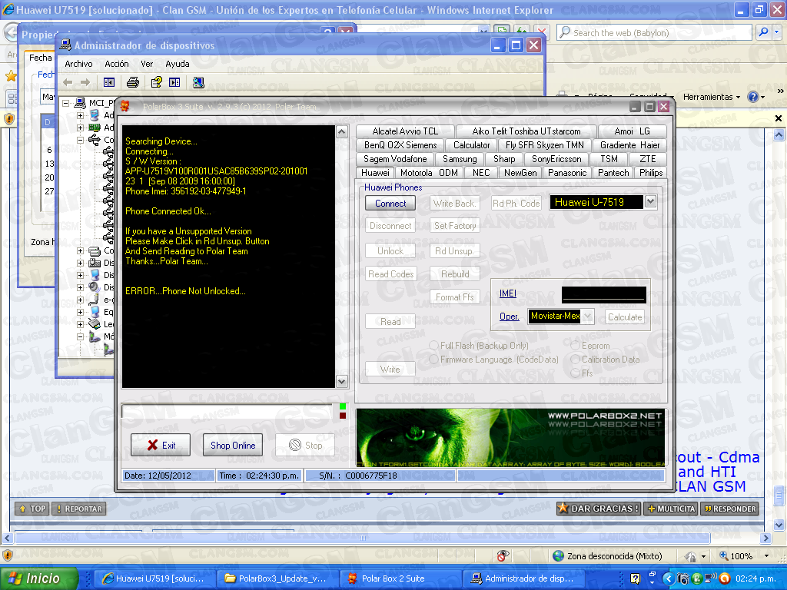Click the modem device icon in Device Manager tree
This screenshot has width=787, height=590.
pos(95,336)
